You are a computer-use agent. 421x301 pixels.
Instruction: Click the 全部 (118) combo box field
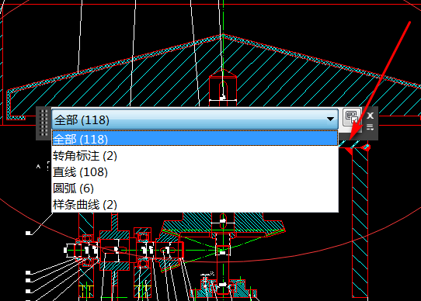tap(195, 119)
